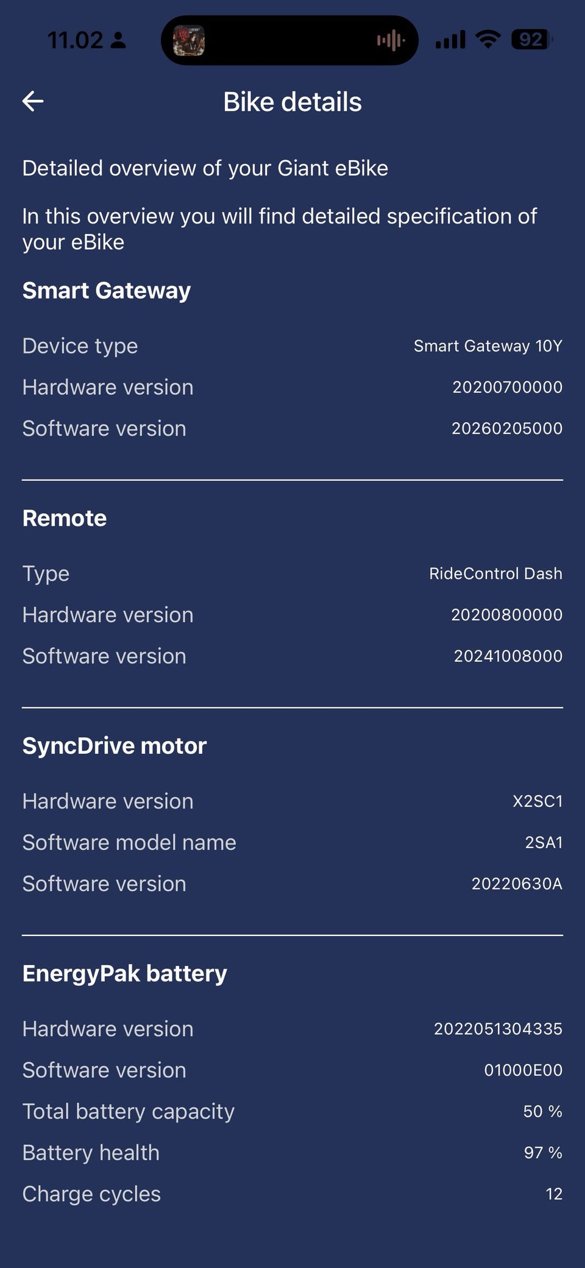Tap the audio waveform icon in Dynamic Island
The width and height of the screenshot is (585, 1268).
coord(391,41)
